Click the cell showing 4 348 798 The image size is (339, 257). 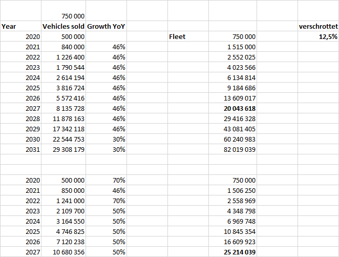point(232,211)
